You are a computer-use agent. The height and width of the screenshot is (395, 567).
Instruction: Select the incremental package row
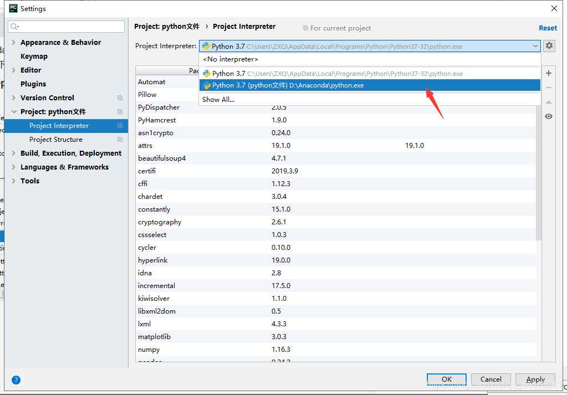(x=335, y=285)
